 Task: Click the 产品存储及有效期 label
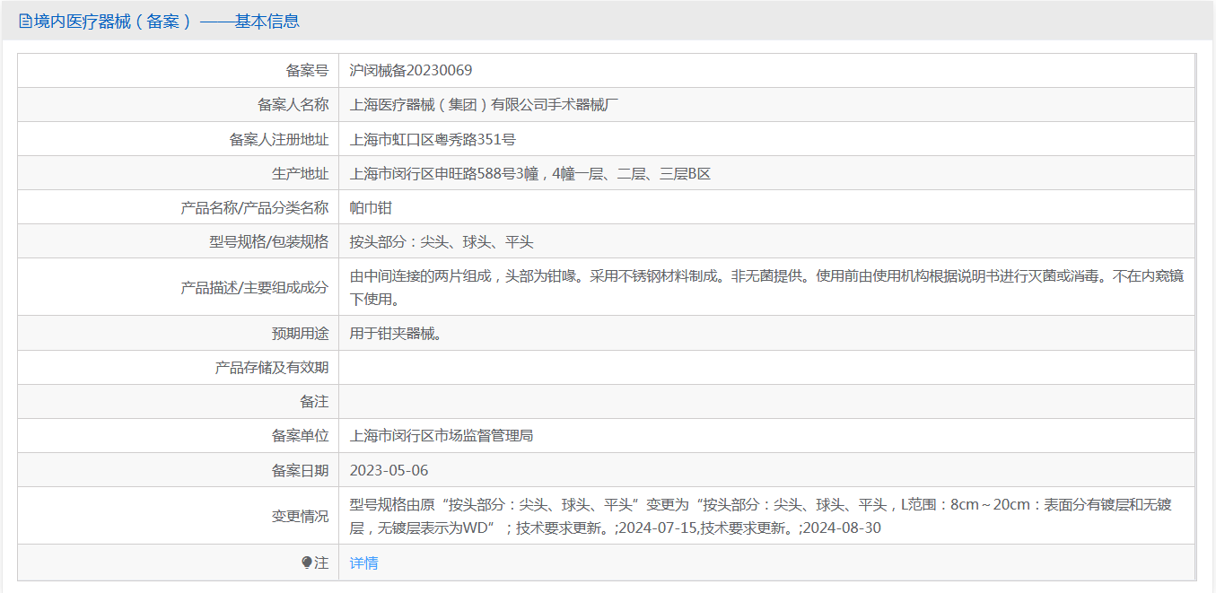pos(271,368)
